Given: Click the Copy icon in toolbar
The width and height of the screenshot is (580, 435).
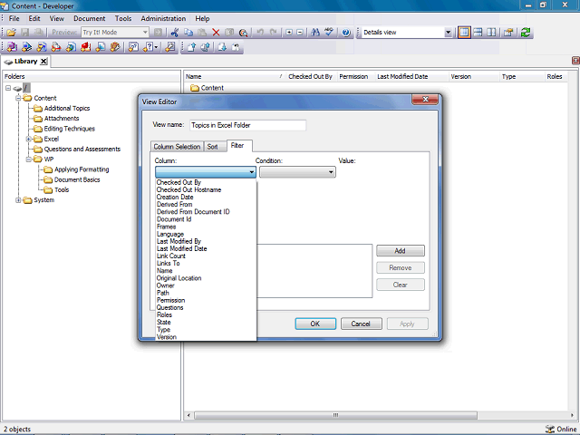Looking at the screenshot, I should tap(188, 33).
